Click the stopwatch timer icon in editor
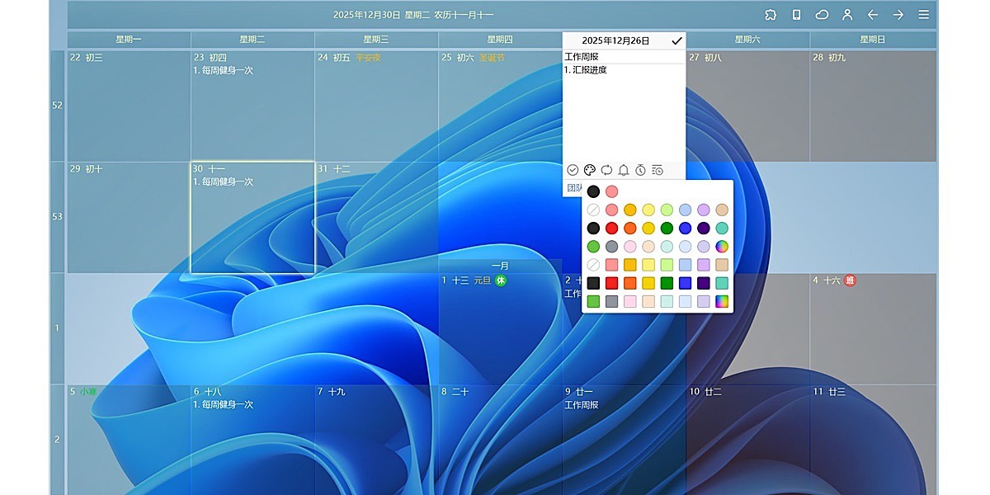The image size is (990, 495). pos(640,170)
